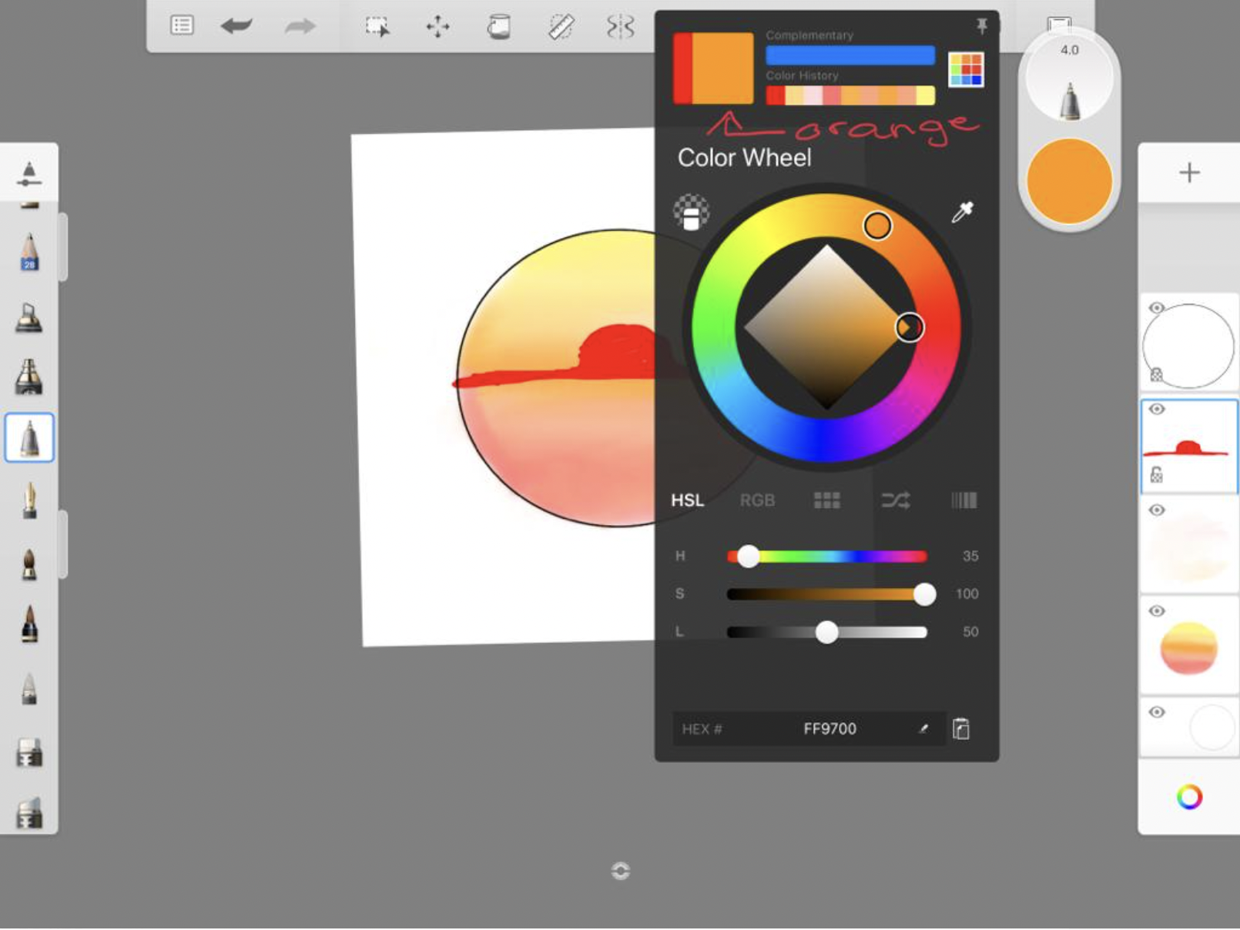1240x930 pixels.
Task: Edit the hex value with pencil icon
Action: 923,728
